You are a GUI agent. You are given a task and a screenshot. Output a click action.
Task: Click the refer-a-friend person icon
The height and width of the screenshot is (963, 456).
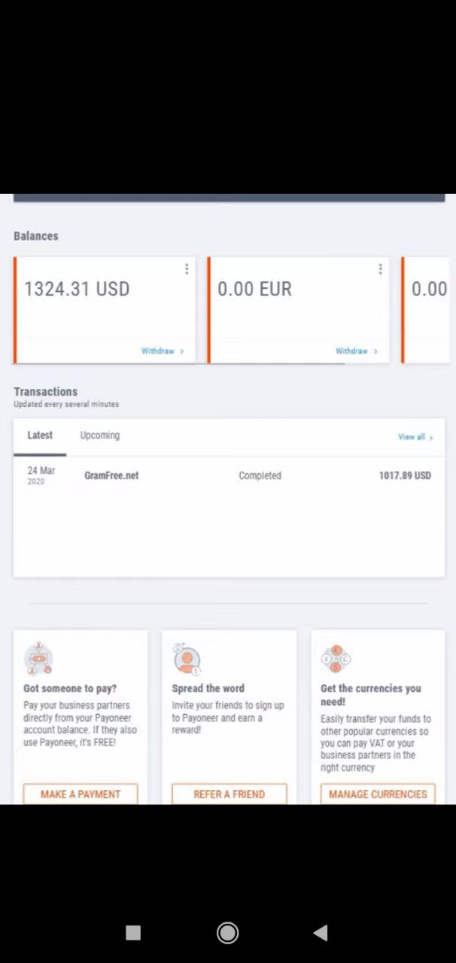186,659
